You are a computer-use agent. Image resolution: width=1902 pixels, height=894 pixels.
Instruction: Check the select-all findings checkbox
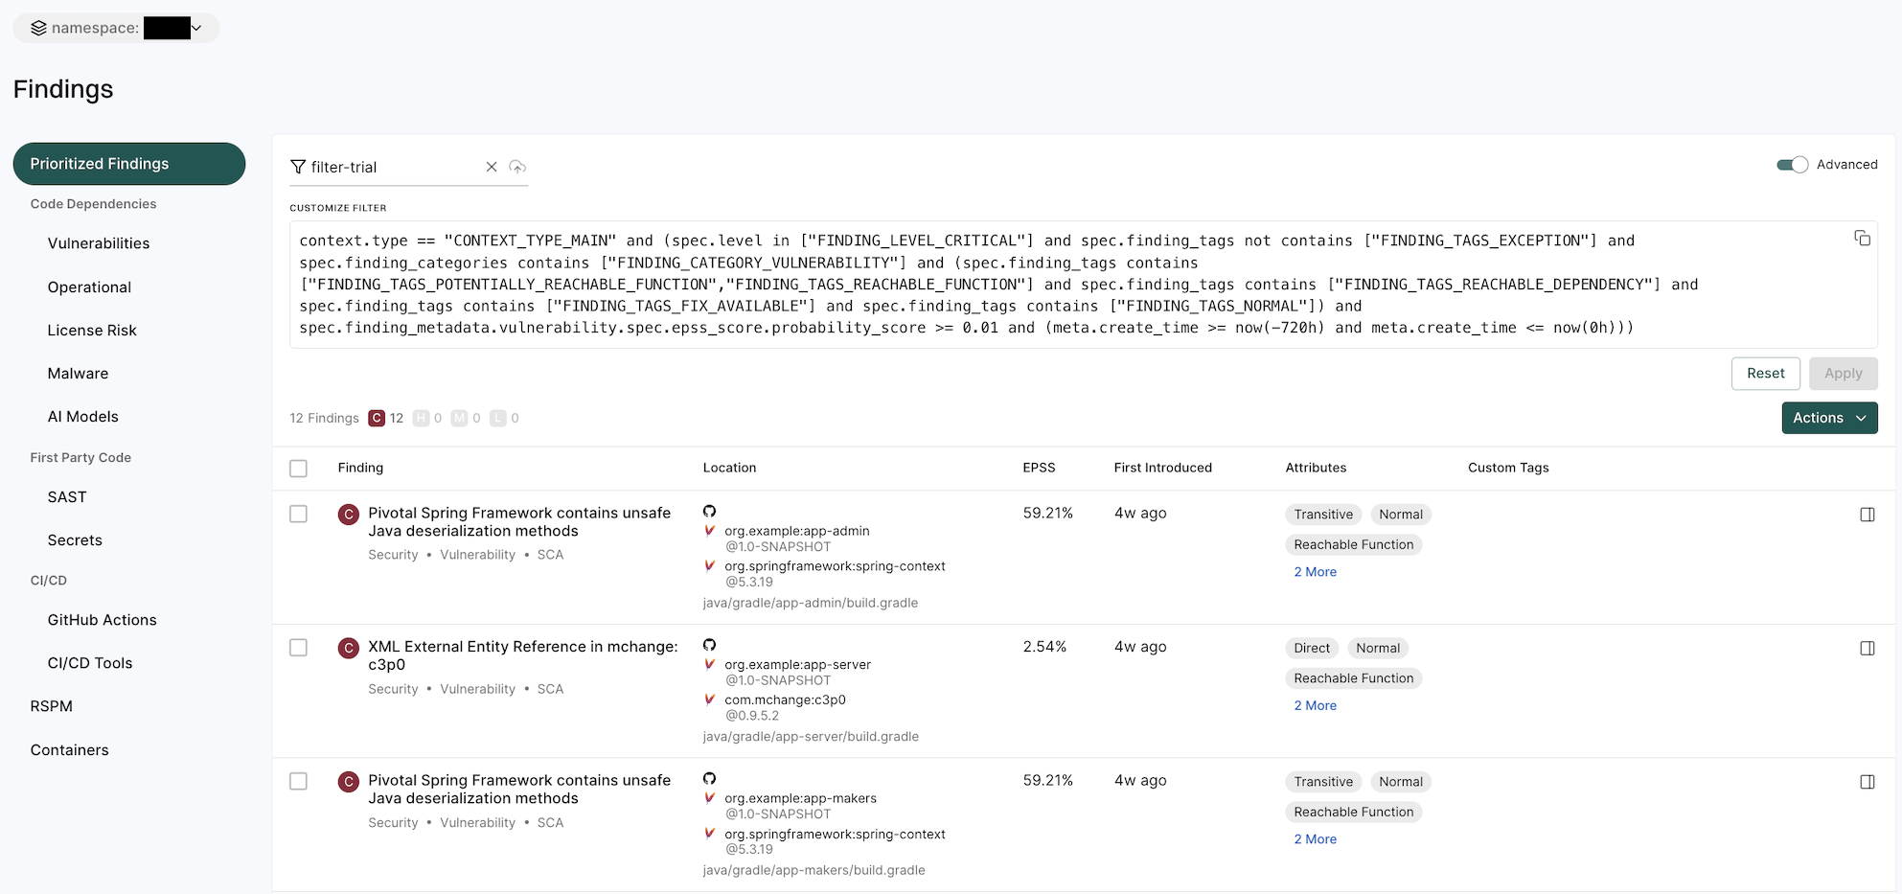(x=299, y=469)
